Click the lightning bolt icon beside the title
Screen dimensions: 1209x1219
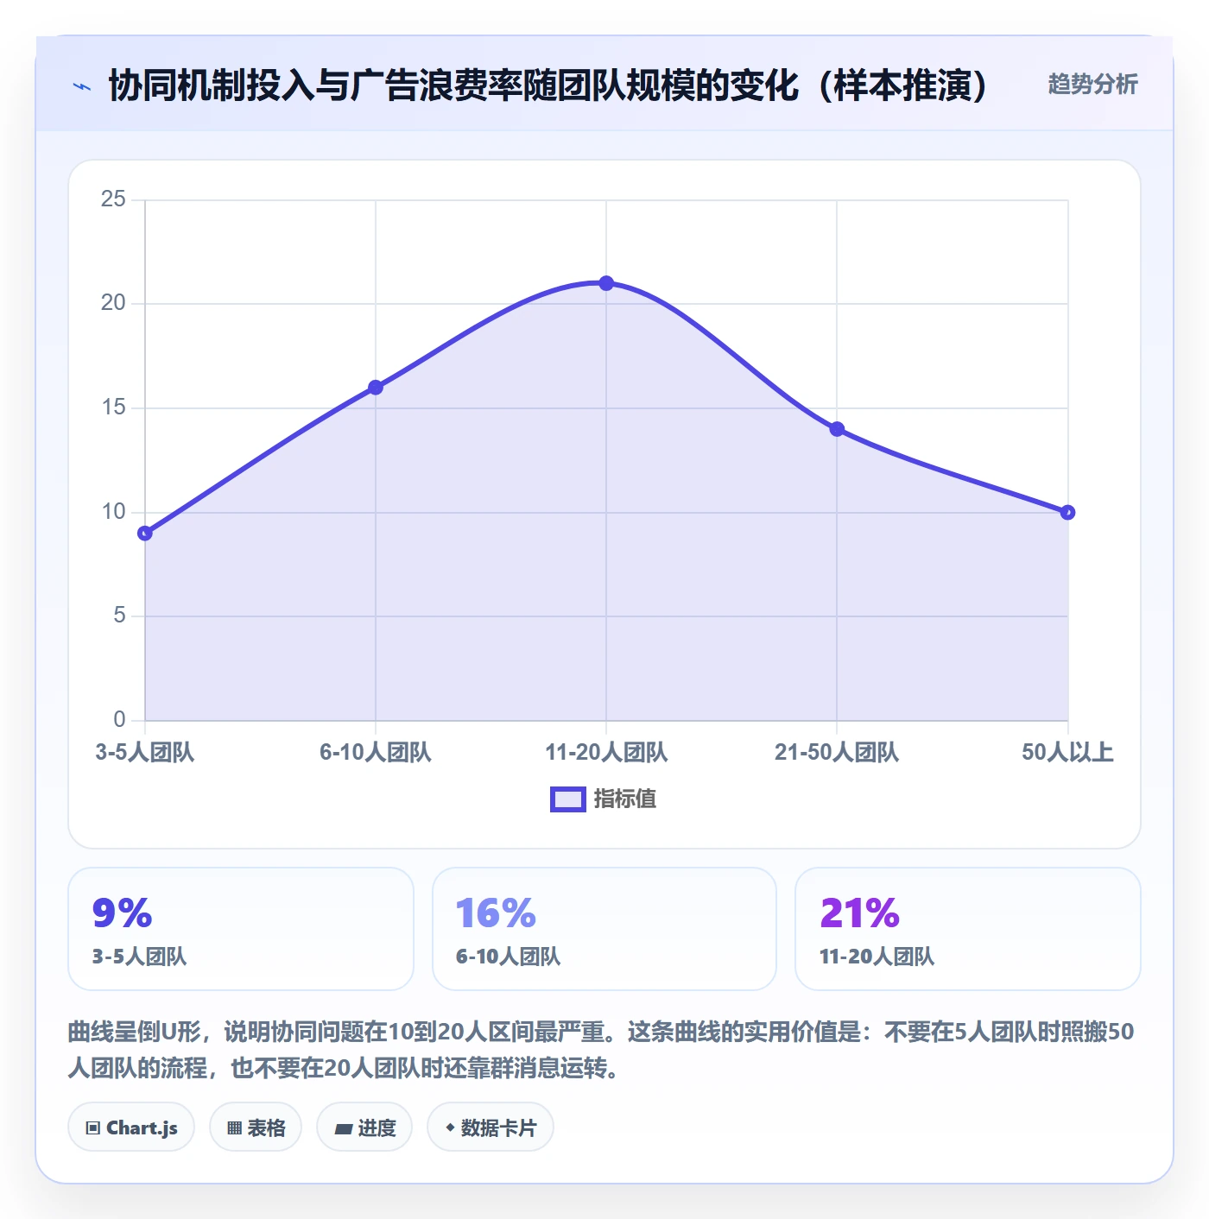[x=82, y=86]
